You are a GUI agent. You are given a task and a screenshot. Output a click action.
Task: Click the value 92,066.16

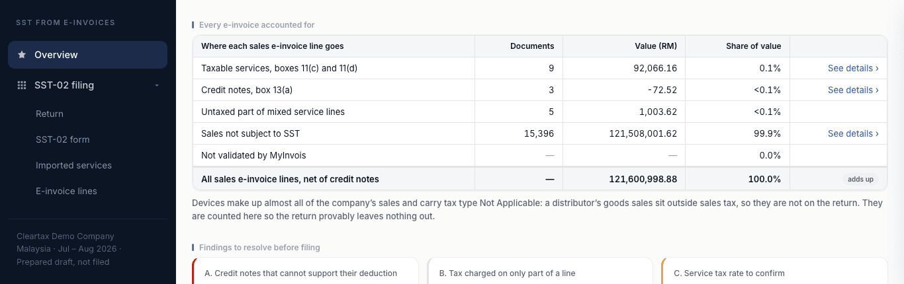point(655,68)
